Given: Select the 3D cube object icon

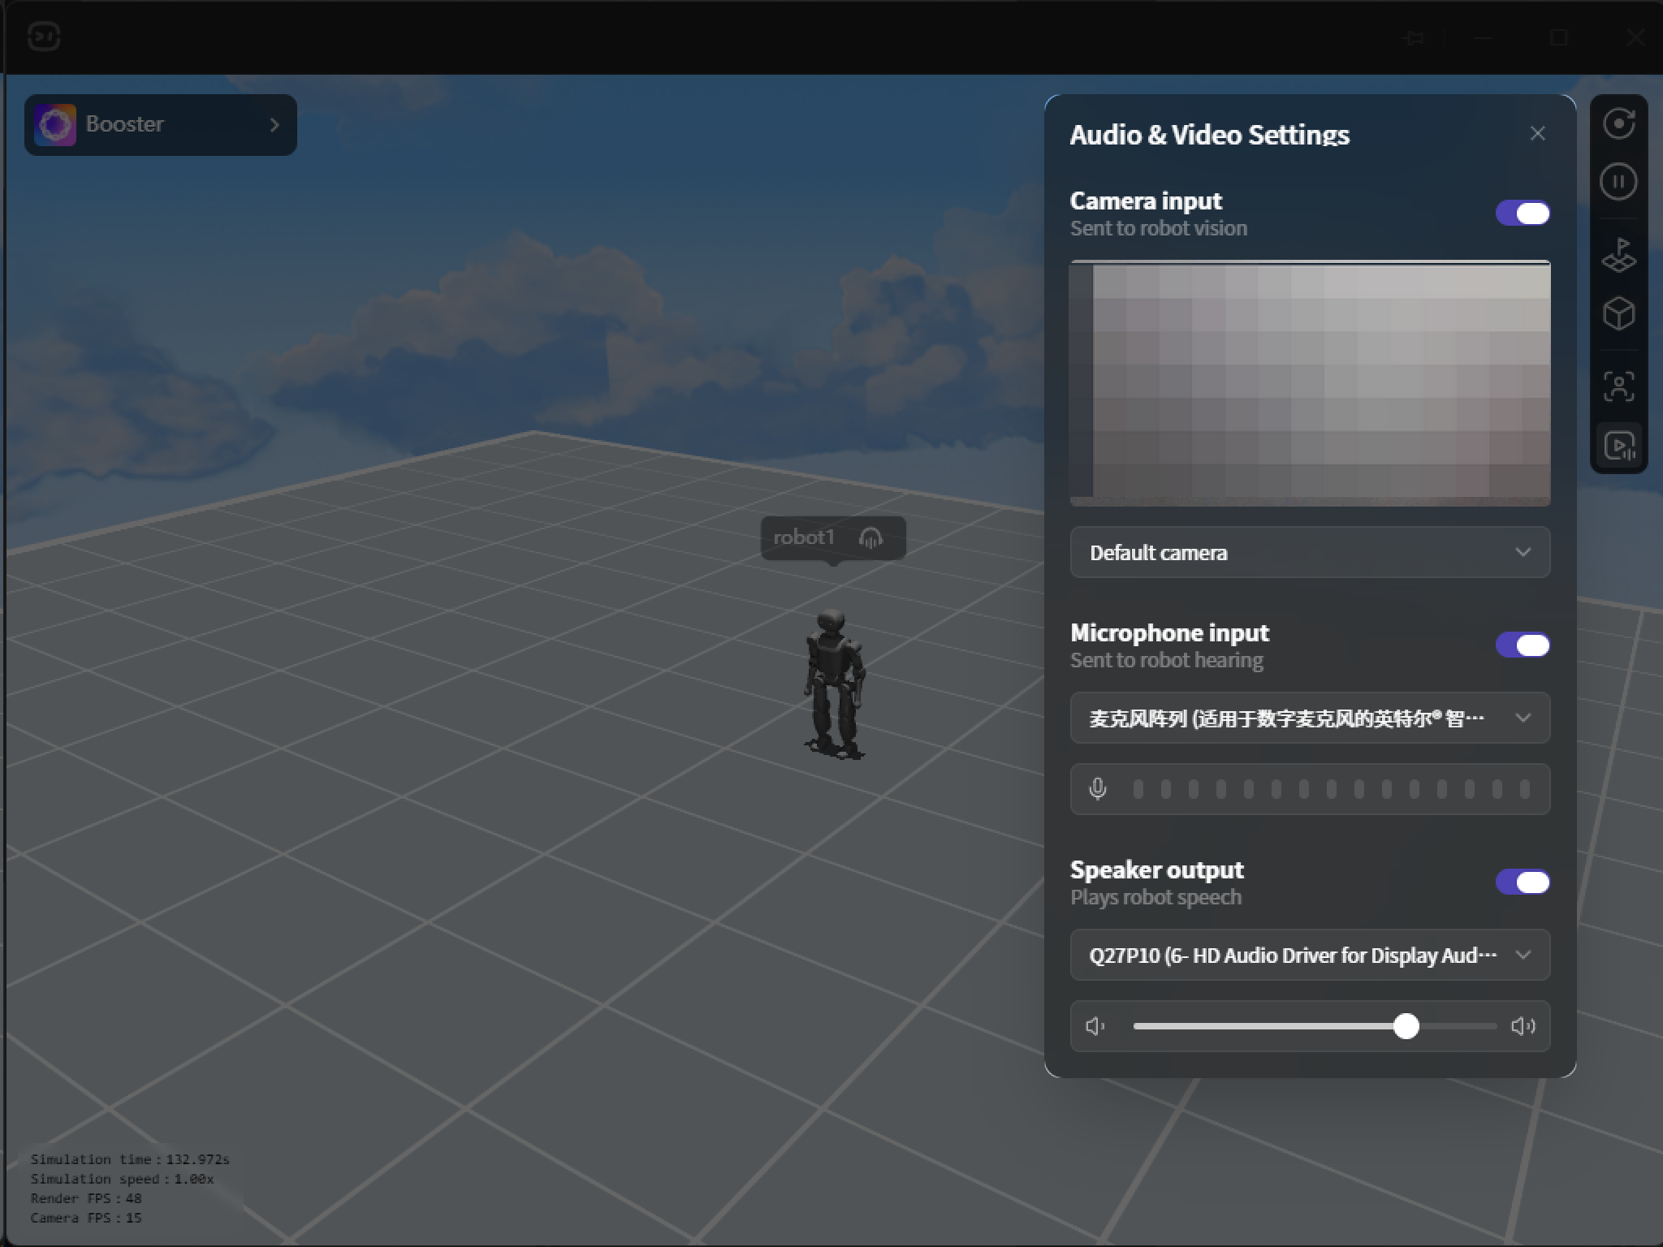Looking at the screenshot, I should click(x=1618, y=313).
